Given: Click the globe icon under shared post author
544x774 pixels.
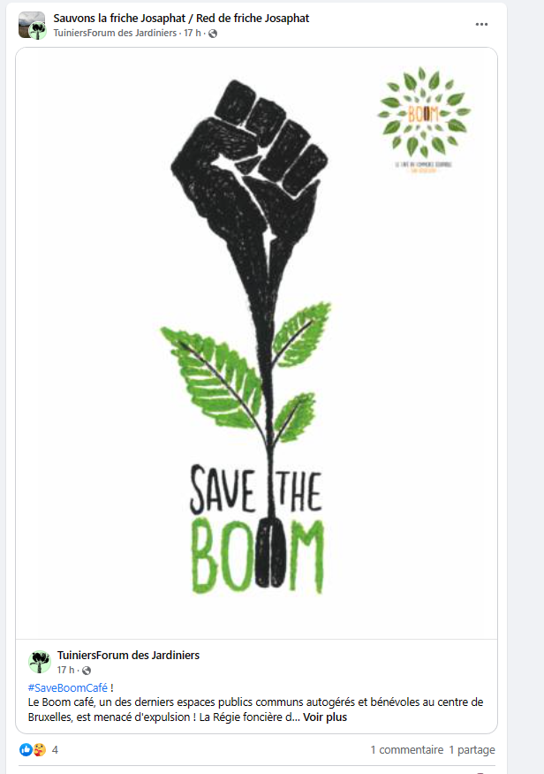Looking at the screenshot, I should (87, 671).
